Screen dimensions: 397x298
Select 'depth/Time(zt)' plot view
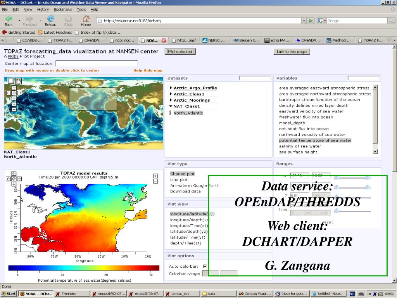(186, 243)
